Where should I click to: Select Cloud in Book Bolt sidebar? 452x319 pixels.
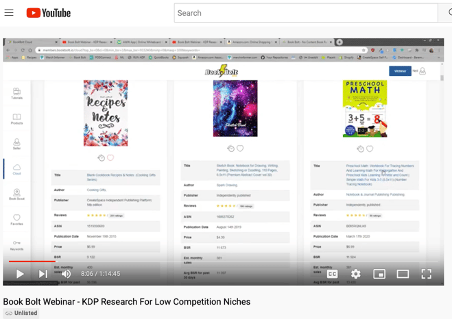[16, 169]
